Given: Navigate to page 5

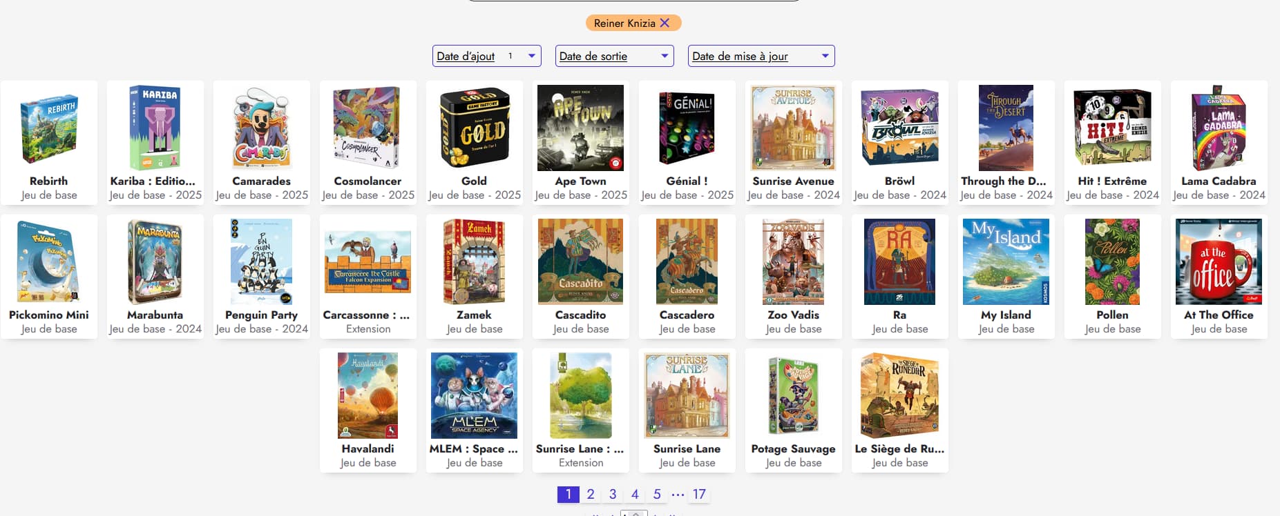Looking at the screenshot, I should [x=657, y=494].
